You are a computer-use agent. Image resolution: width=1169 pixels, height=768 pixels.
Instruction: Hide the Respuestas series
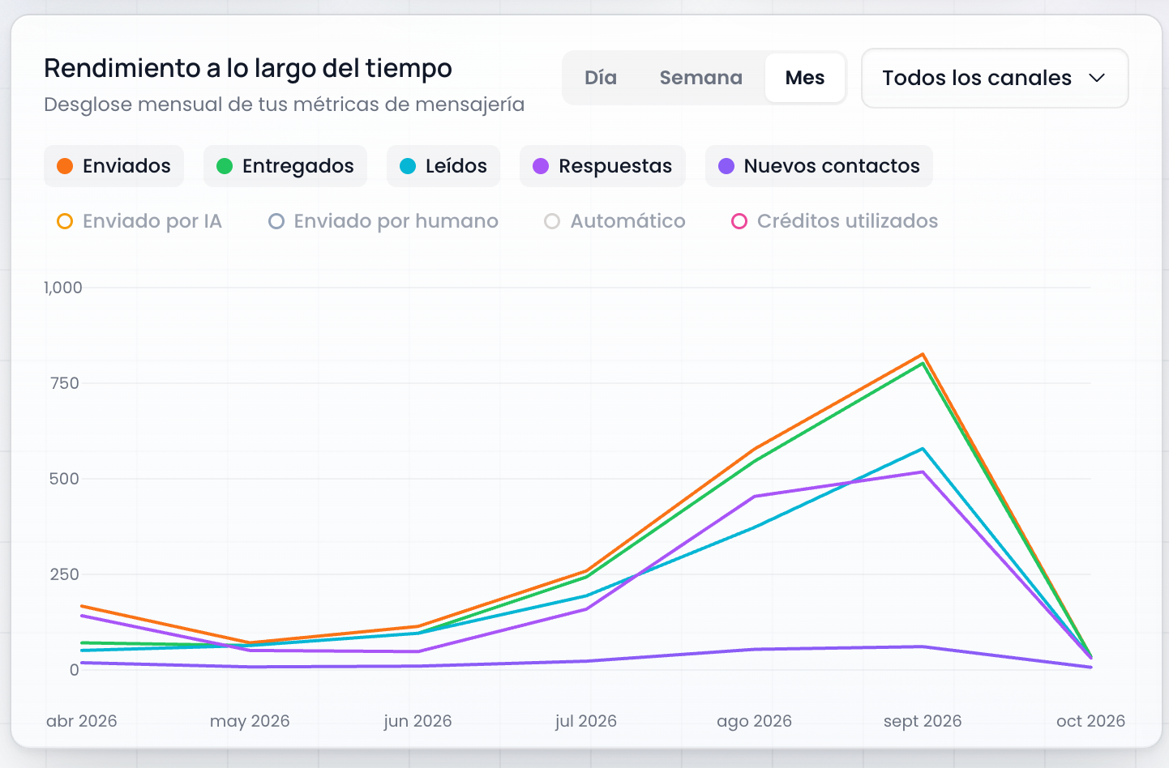pos(602,166)
